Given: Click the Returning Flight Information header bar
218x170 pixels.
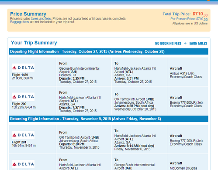Looking at the screenshot, I should (x=108, y=119).
